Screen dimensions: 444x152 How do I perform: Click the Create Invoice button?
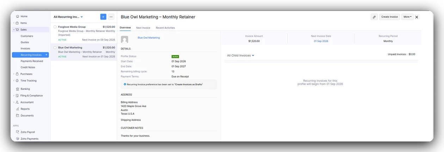[x=389, y=17]
